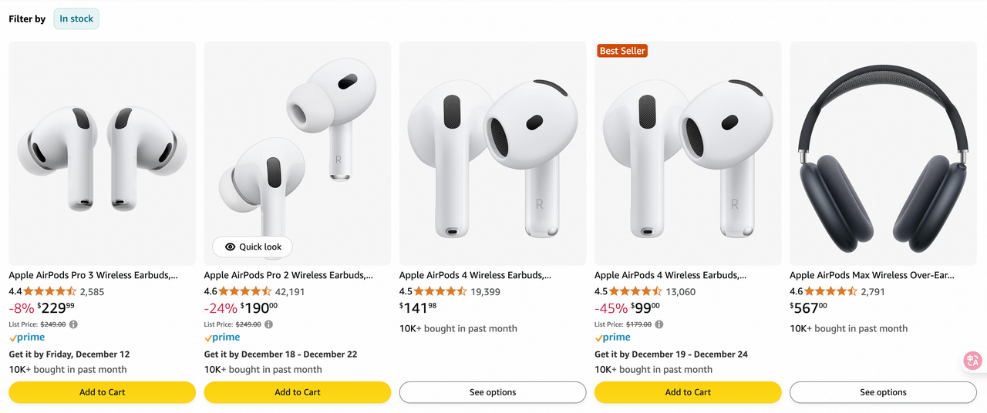987x413 pixels.
Task: Click the Best Seller badge
Action: [622, 51]
